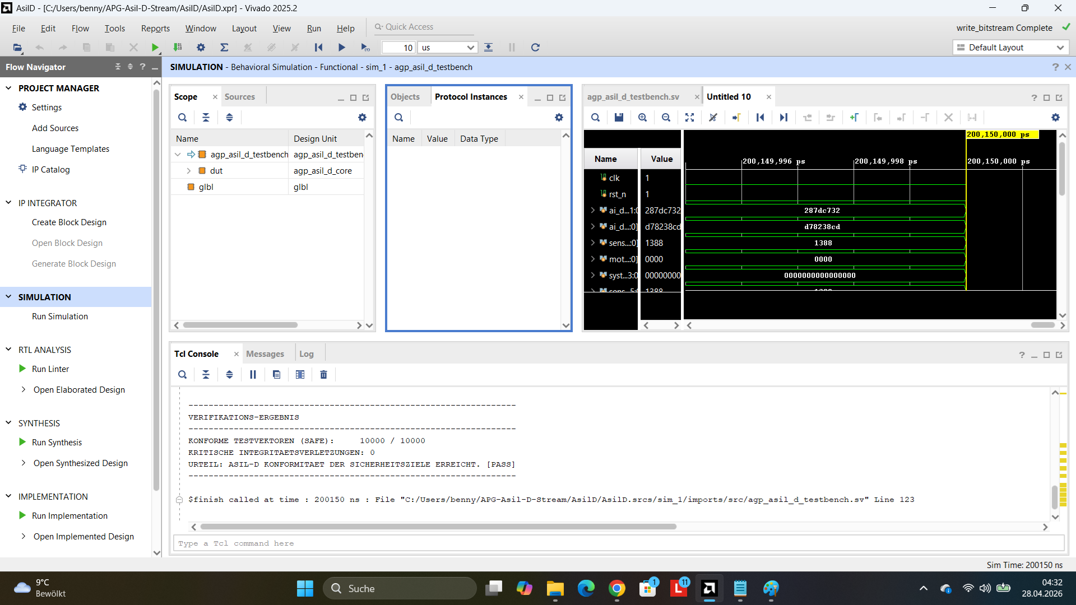
Task: Click Restart simulation icon in main toolbar
Action: (x=318, y=48)
